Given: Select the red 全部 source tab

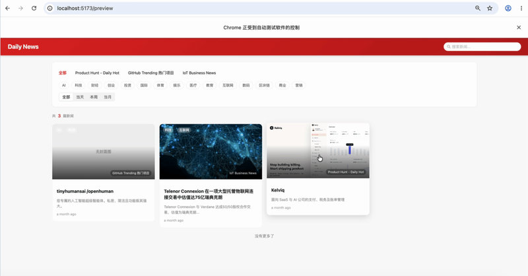Looking at the screenshot, I should pos(63,73).
